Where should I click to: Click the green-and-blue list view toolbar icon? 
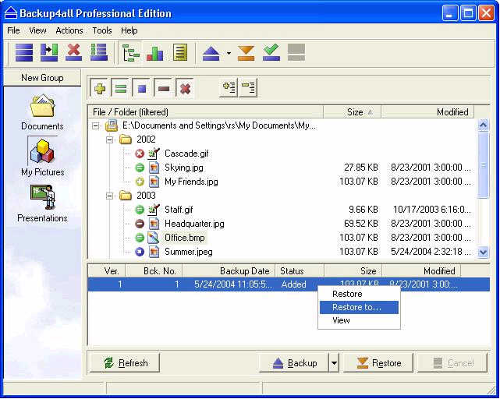pos(99,52)
